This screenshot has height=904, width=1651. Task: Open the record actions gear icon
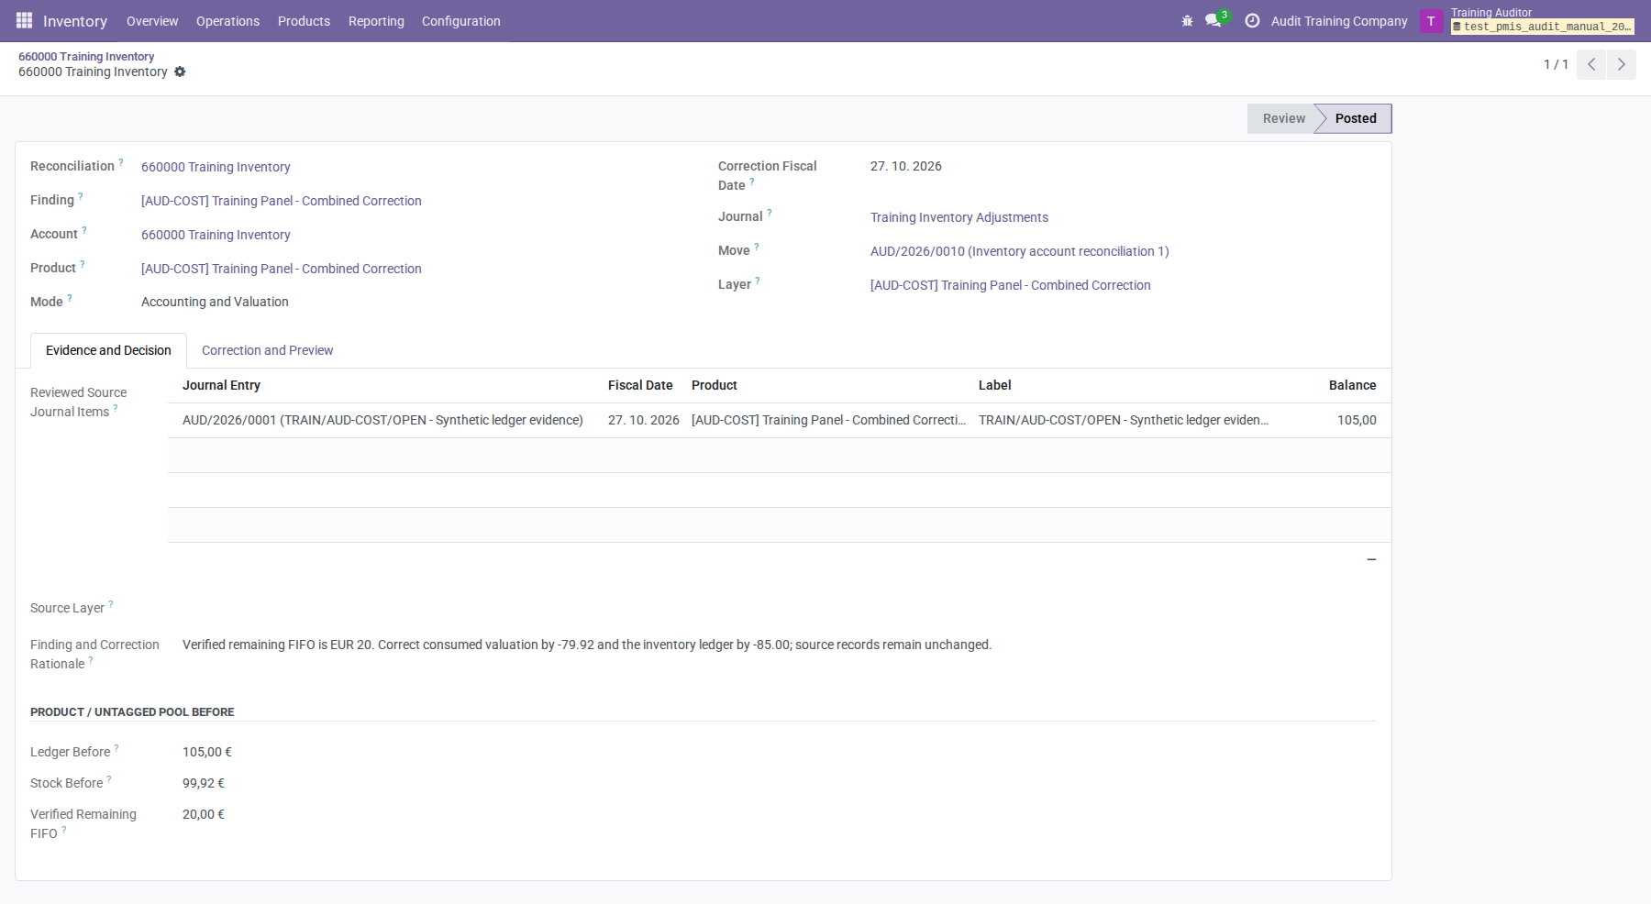pyautogui.click(x=180, y=72)
